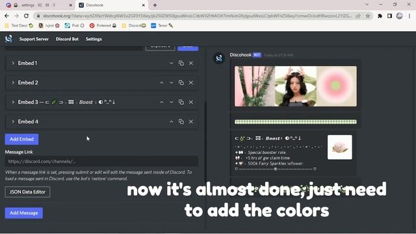
Task: Focus the Message Link input field
Action: (x=101, y=161)
